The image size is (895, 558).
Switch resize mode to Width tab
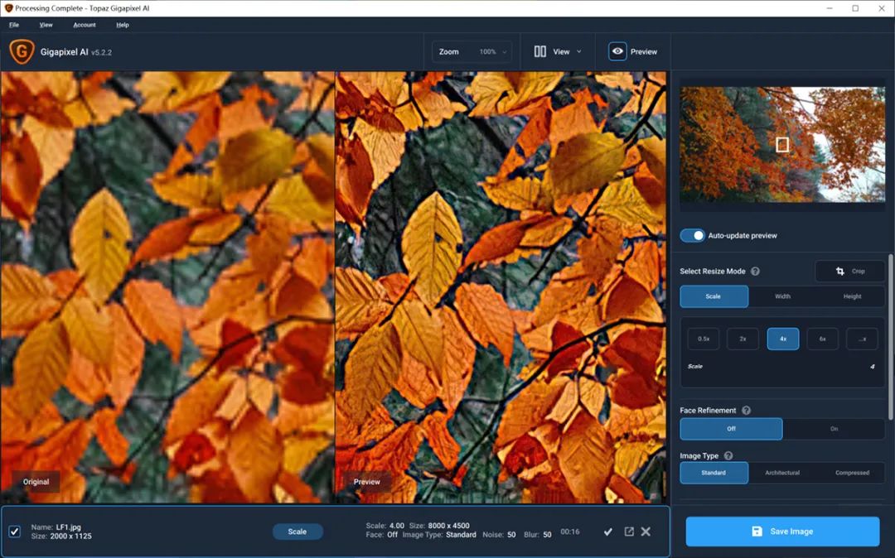click(782, 296)
